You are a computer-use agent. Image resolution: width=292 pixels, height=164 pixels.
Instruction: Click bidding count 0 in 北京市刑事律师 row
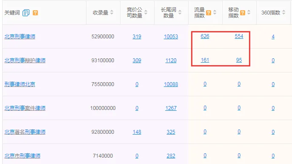(x=137, y=156)
